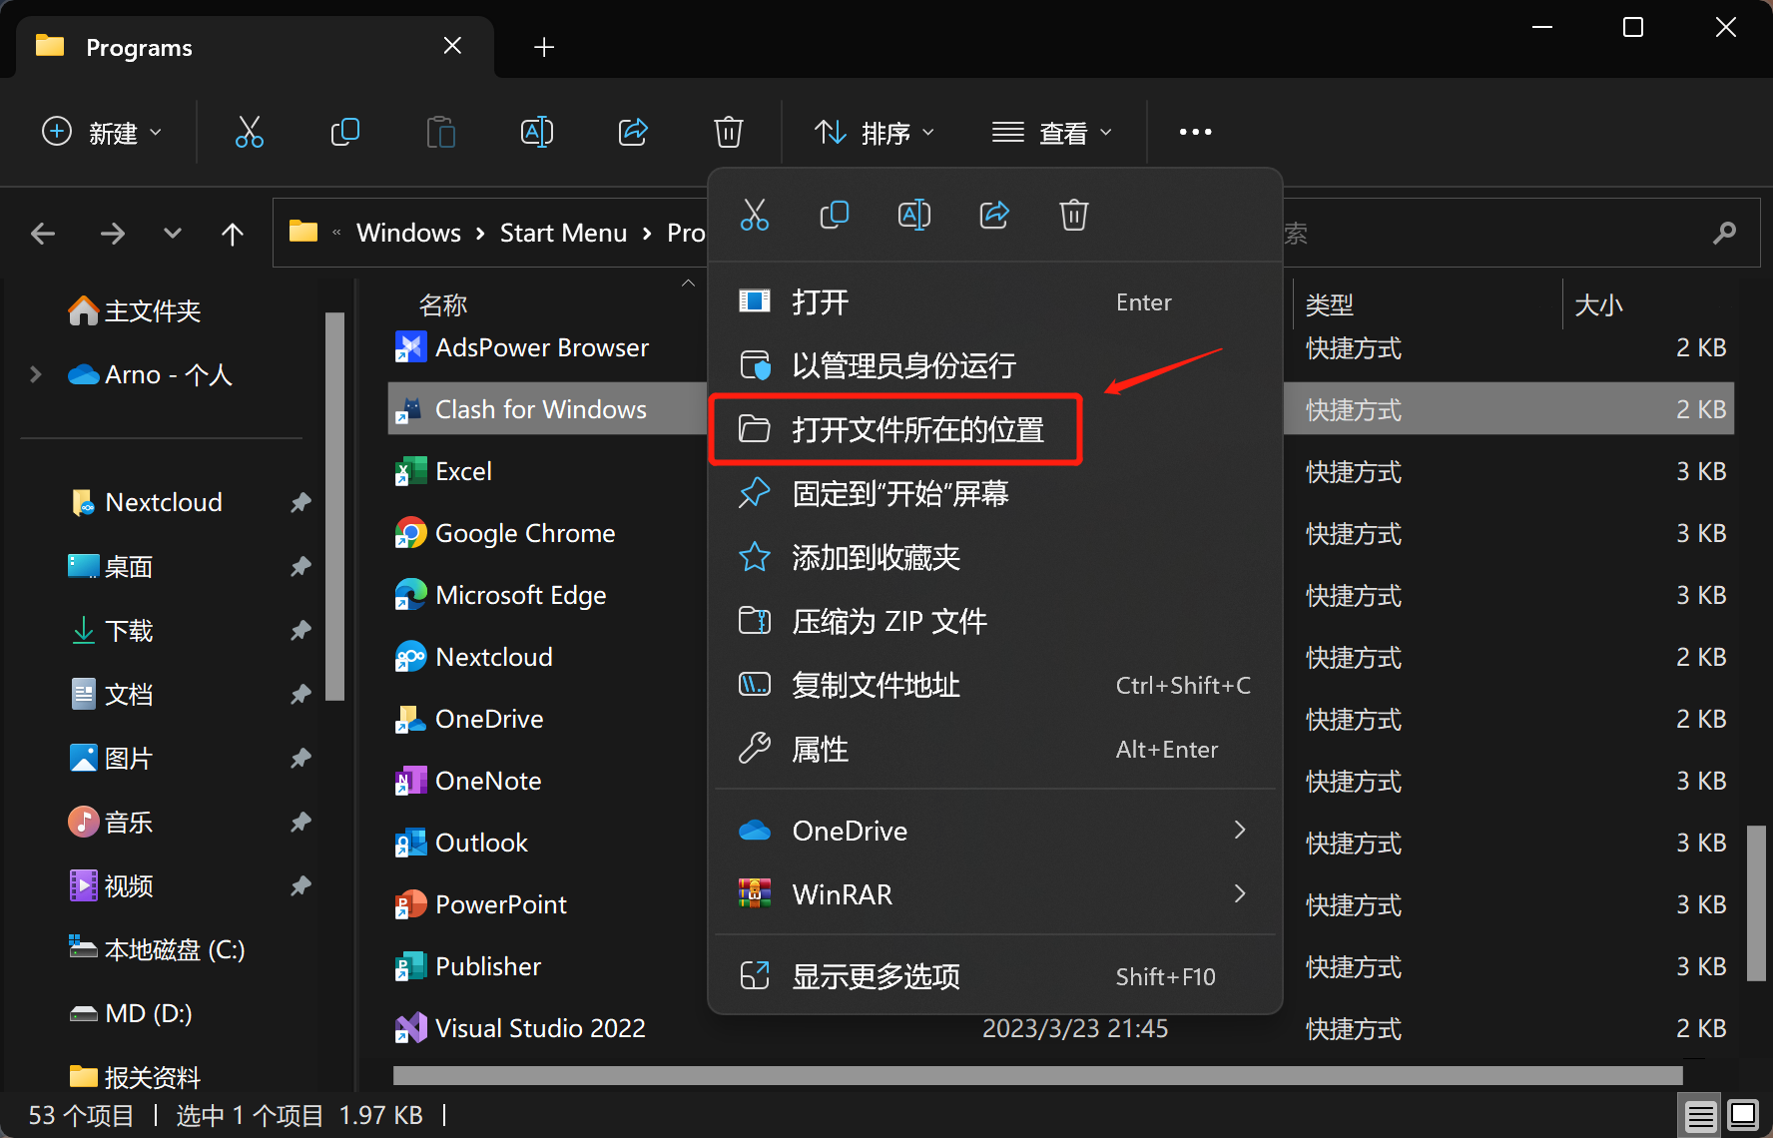The width and height of the screenshot is (1773, 1138).
Task: Open 本地磁盘 (C:) in navigation pane
Action: coord(156,949)
